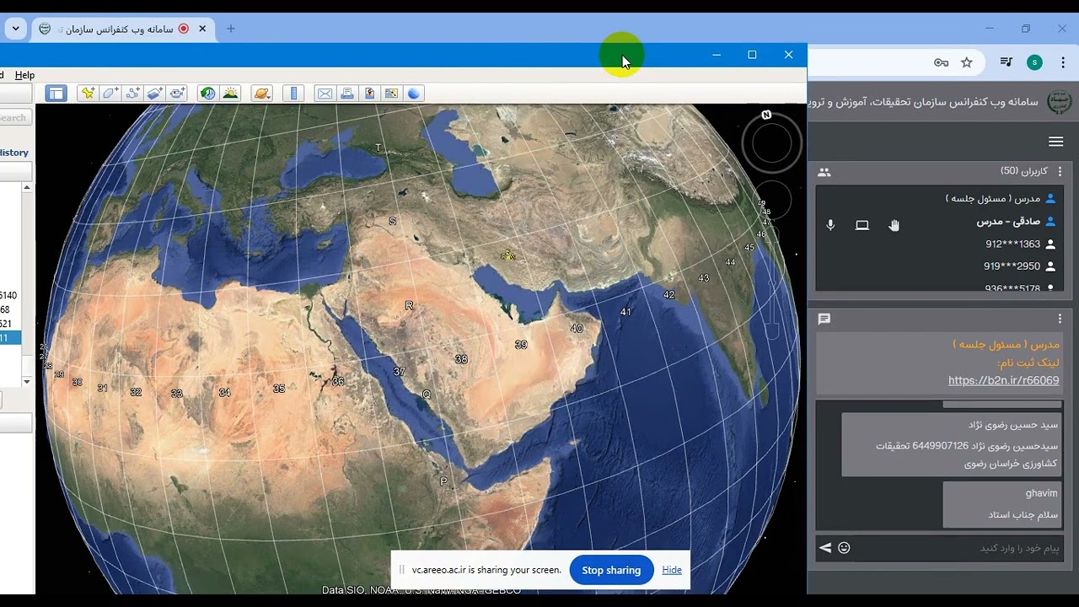The image size is (1079, 607).
Task: Click the users group icon in کاربران panel
Action: tap(824, 172)
